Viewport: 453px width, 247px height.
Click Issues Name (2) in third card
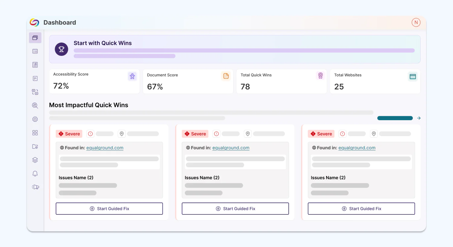coord(328,178)
